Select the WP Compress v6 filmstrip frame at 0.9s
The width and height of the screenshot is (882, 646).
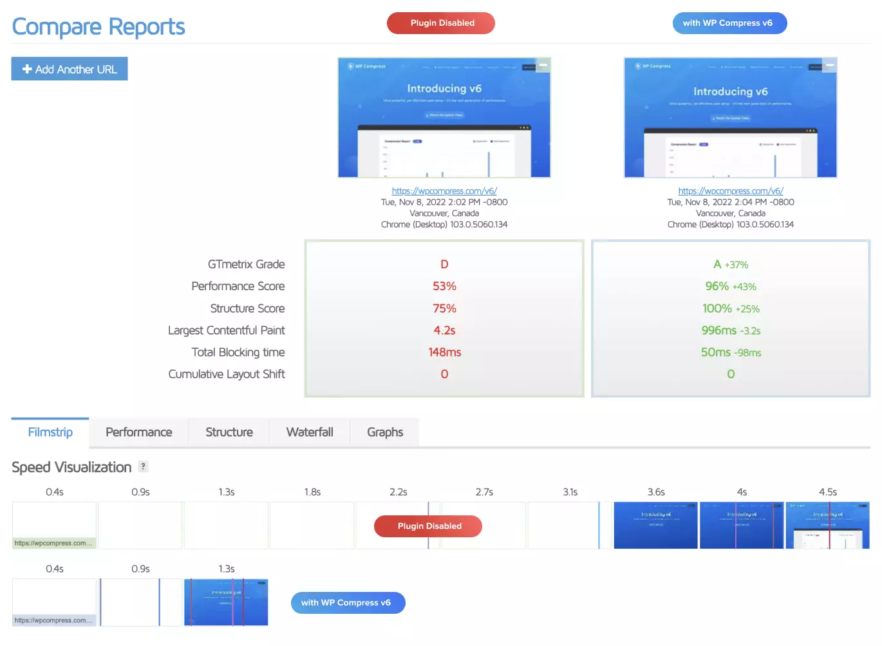pyautogui.click(x=140, y=602)
